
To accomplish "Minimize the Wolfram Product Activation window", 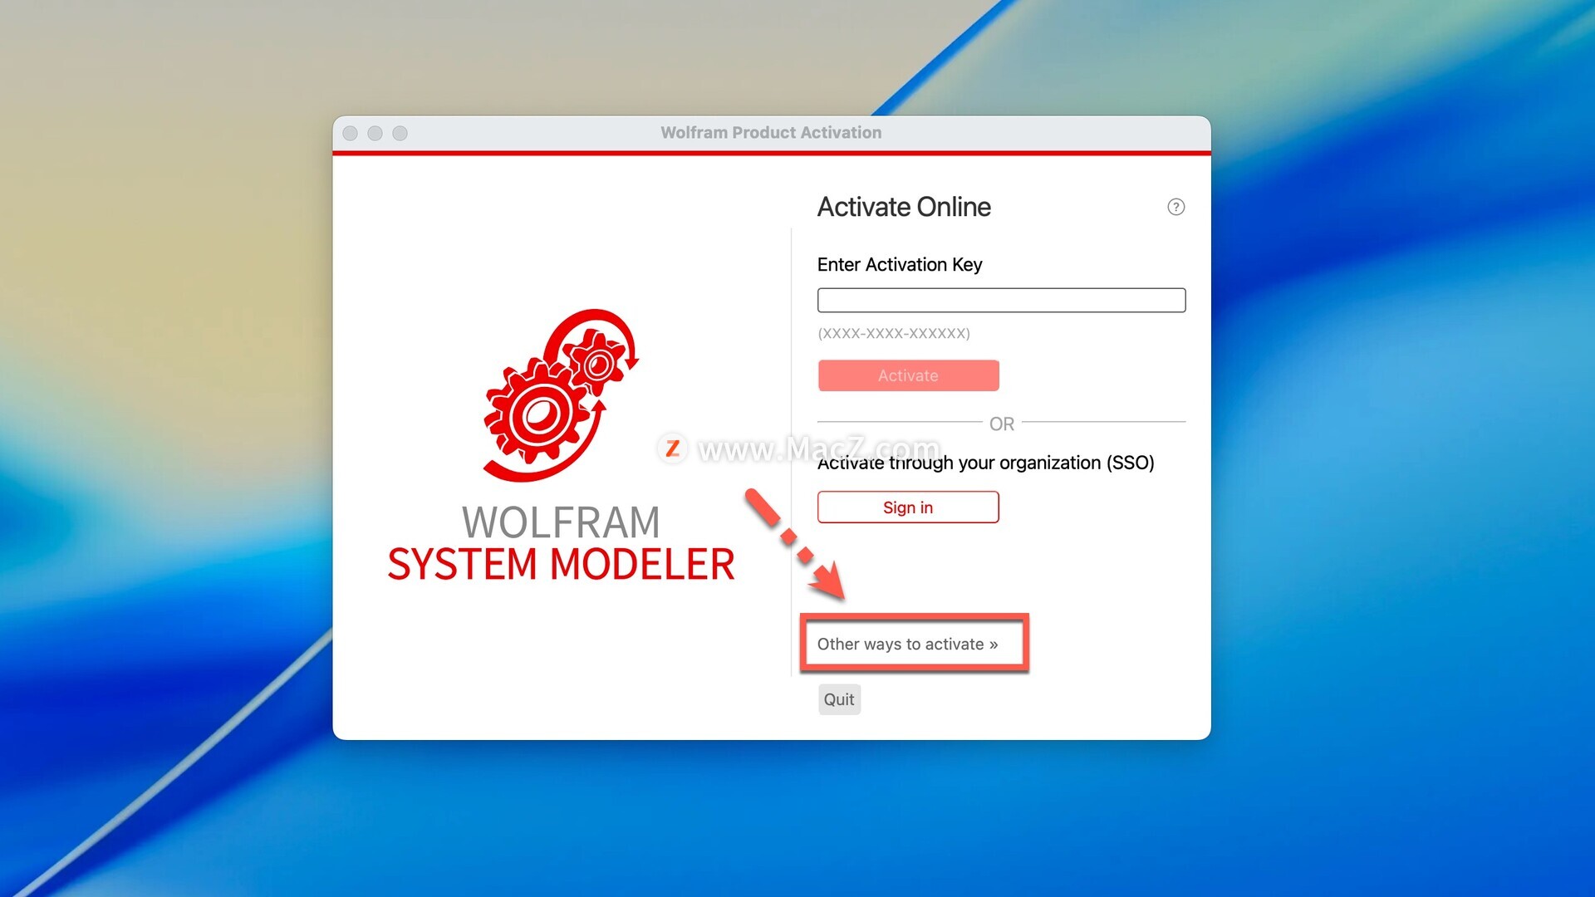I will point(375,133).
